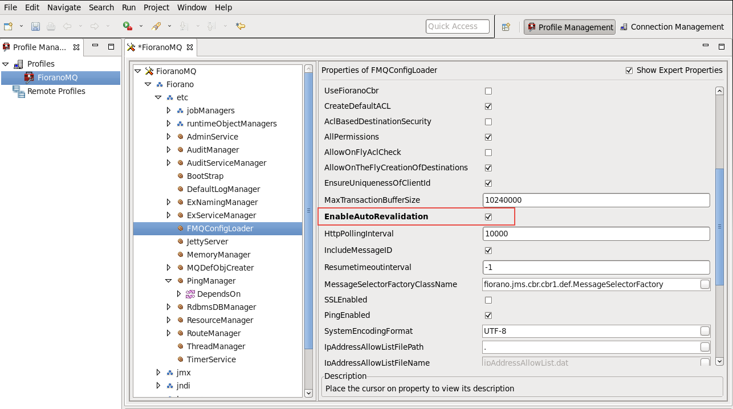Enable the UseFioranoCbr checkbox
This screenshot has width=733, height=409.
(x=488, y=91)
